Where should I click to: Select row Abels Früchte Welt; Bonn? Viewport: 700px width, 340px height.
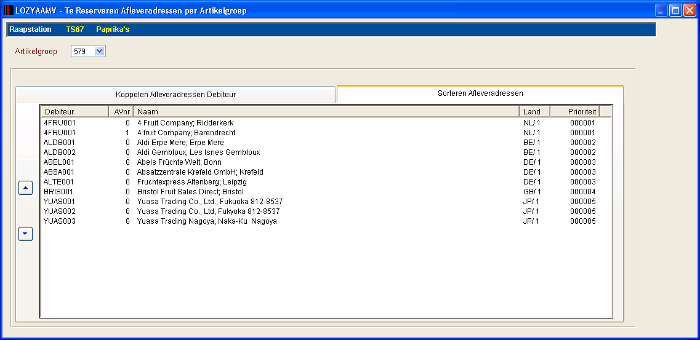pyautogui.click(x=326, y=162)
